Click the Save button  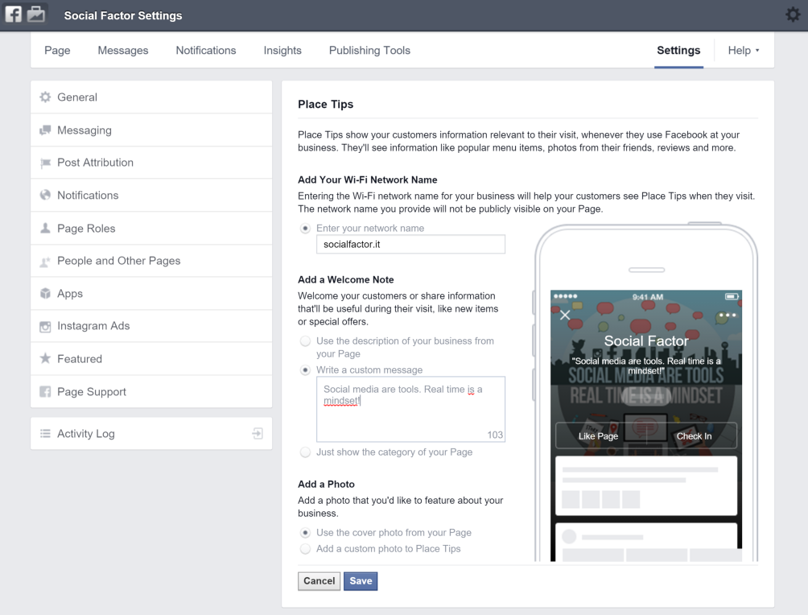(x=361, y=581)
